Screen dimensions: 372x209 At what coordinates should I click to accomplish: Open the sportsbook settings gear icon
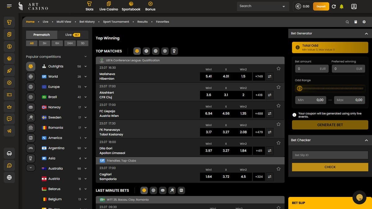[364, 22]
